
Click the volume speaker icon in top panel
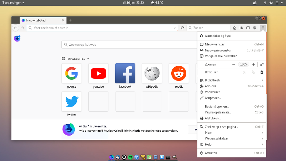coord(271,3)
